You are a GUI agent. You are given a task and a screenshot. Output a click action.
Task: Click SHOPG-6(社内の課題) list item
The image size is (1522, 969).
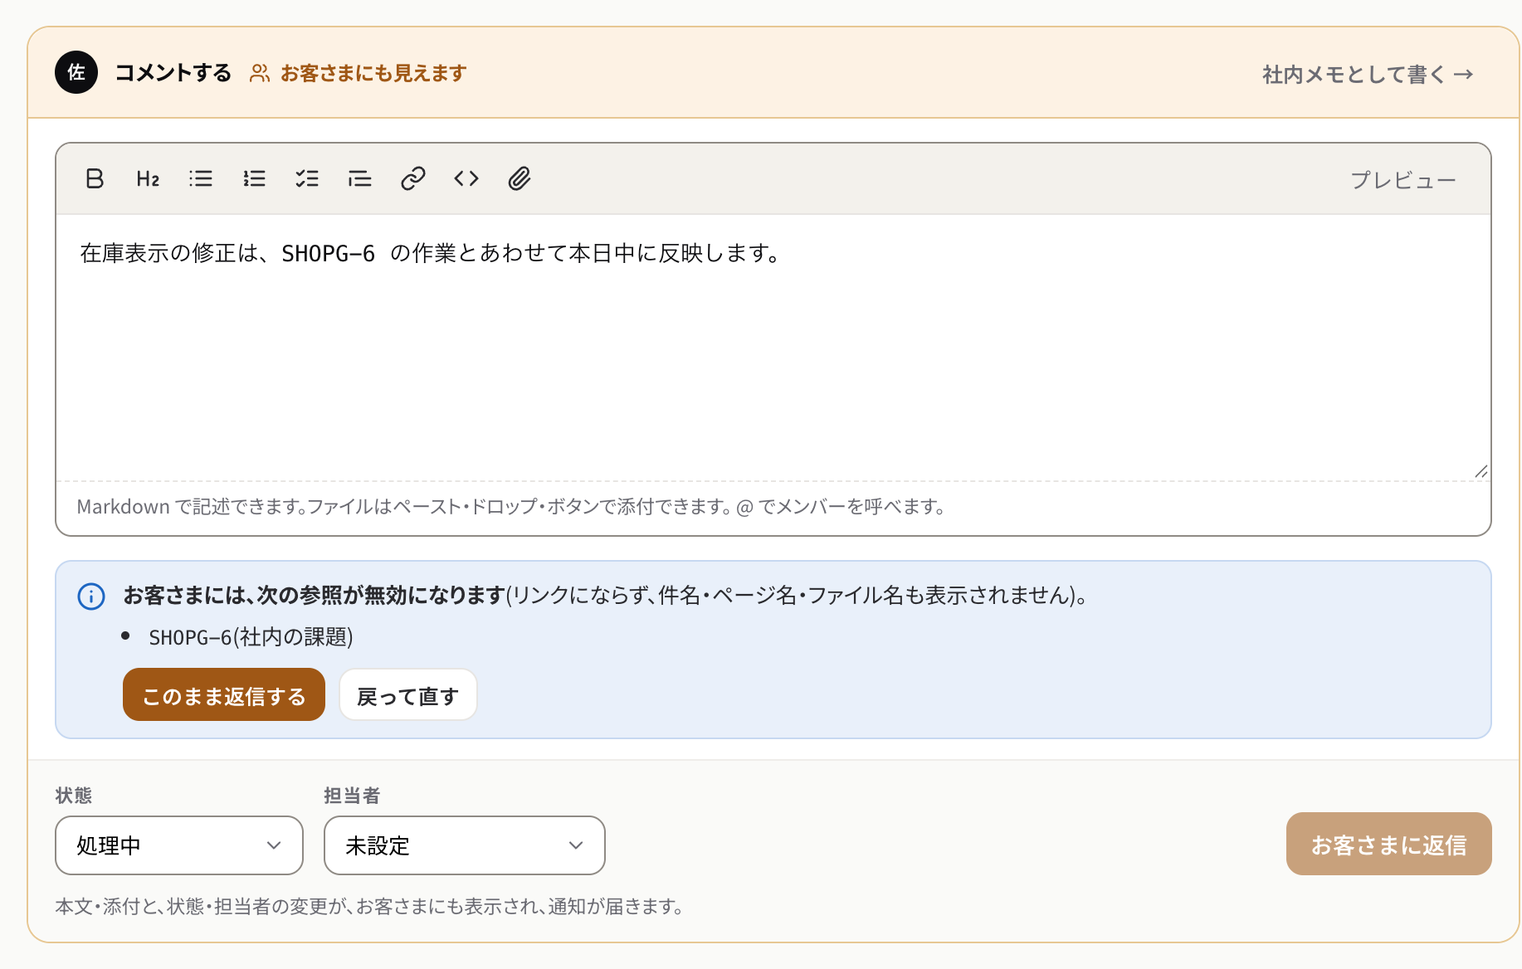click(x=251, y=636)
